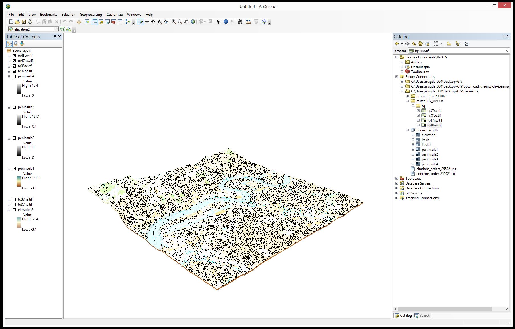
Task: Expand the Toolboxes node in Catalog
Action: click(396, 179)
